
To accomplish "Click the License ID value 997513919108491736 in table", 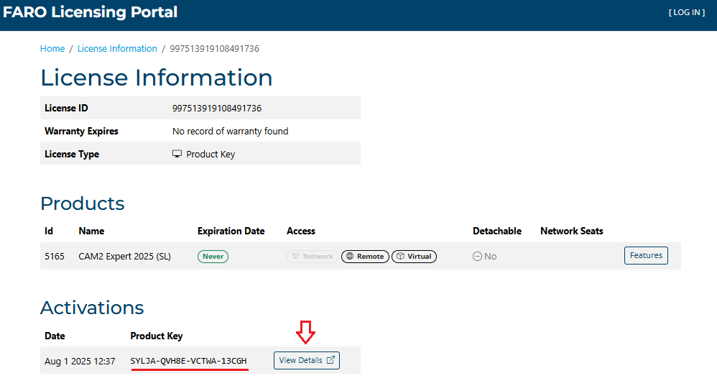I will tap(217, 109).
